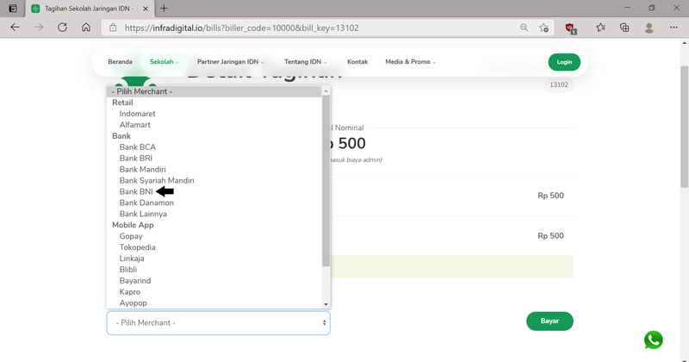Click the merchant list scroll-up arrow
The image size is (689, 362).
coord(326,91)
